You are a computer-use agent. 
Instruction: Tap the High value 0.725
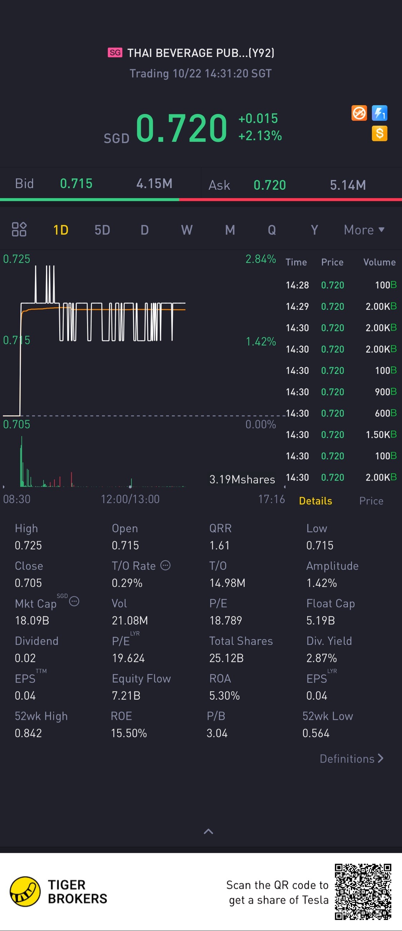(x=28, y=545)
